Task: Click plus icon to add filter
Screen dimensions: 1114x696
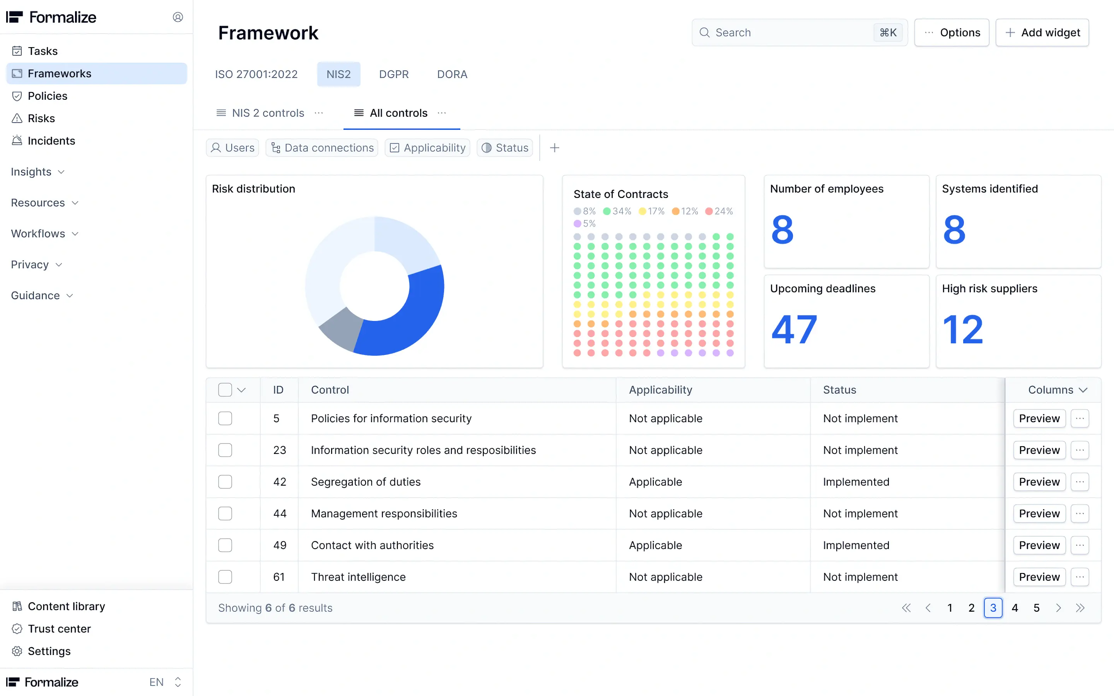Action: coord(555,148)
